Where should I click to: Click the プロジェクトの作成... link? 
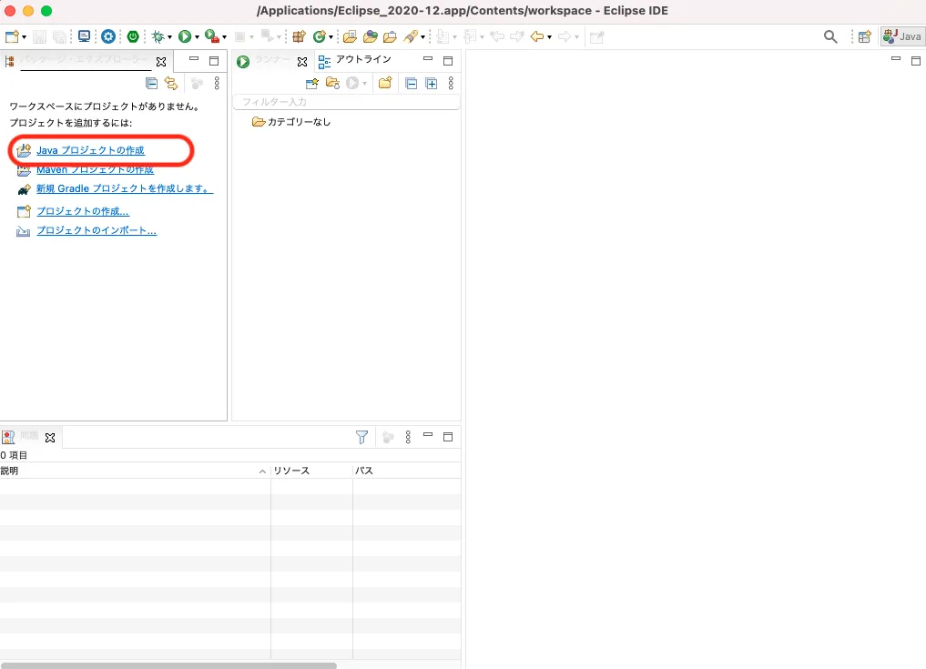coord(83,211)
